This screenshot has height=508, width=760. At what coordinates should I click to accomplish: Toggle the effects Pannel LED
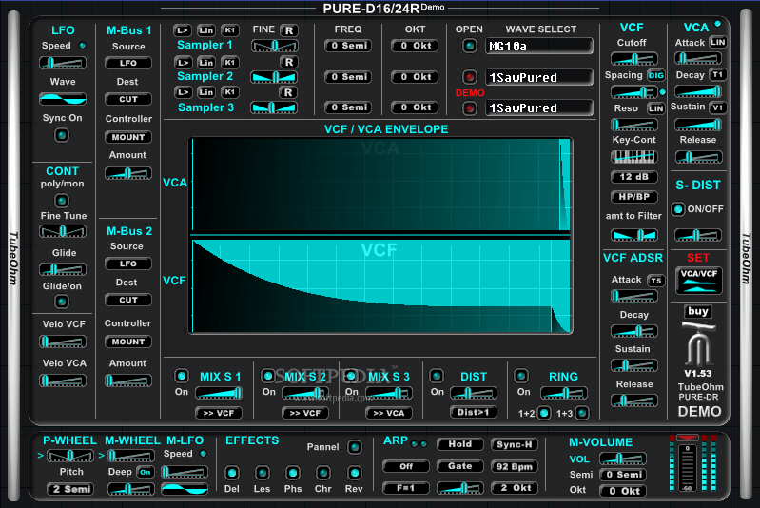point(354,447)
